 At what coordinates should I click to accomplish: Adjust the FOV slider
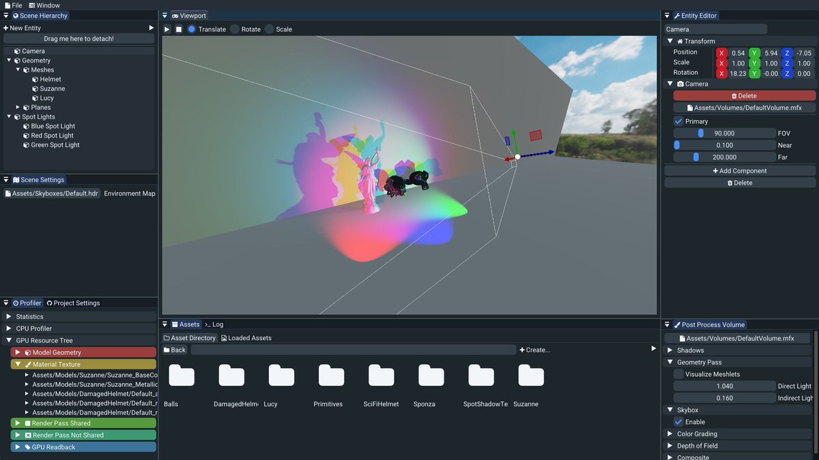click(724, 134)
